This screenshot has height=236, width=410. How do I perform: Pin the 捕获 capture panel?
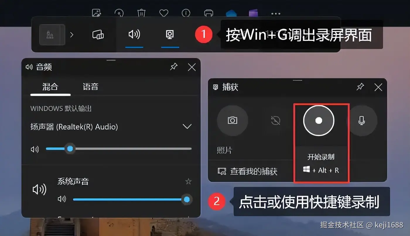pyautogui.click(x=361, y=87)
